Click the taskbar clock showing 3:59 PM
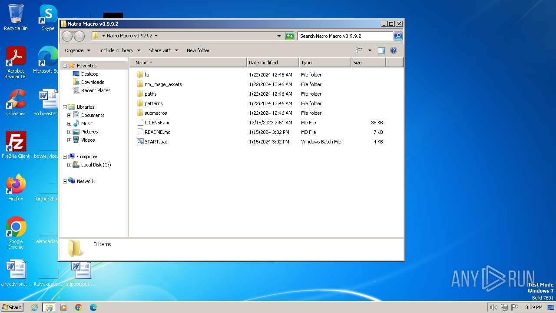This screenshot has height=313, width=556. [533, 307]
